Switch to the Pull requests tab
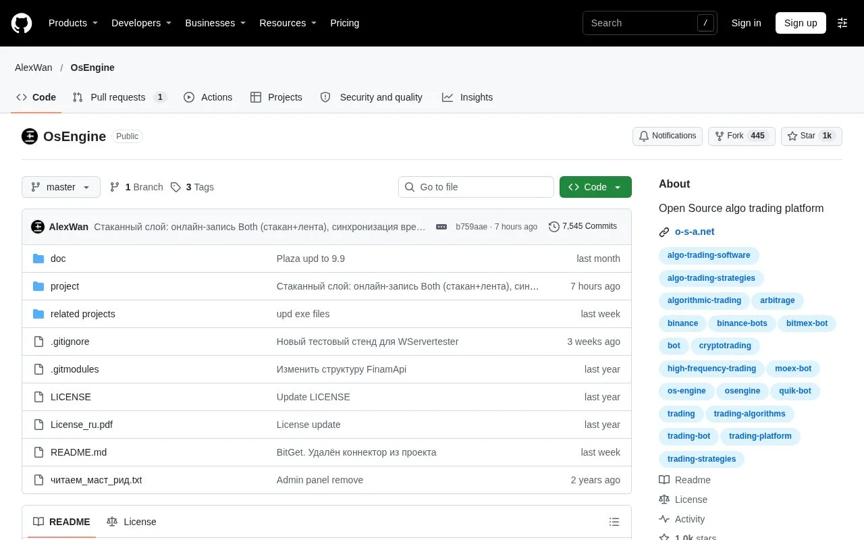The width and height of the screenshot is (864, 540). point(119,97)
